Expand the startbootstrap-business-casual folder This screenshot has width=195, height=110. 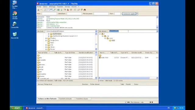click(49, 36)
